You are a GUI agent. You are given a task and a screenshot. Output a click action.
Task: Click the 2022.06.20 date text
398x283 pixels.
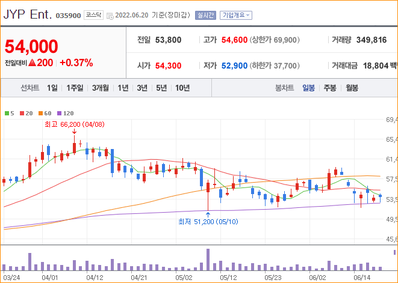131,15
